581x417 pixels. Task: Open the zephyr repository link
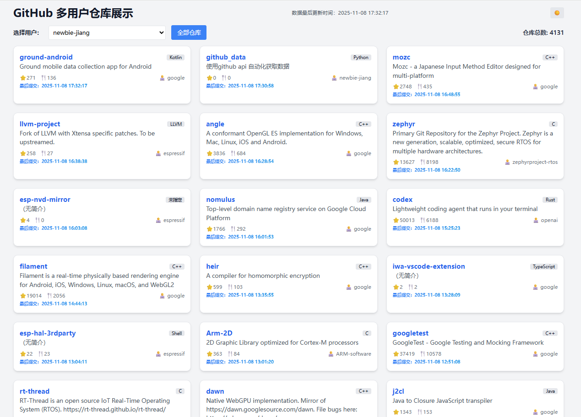coord(404,124)
